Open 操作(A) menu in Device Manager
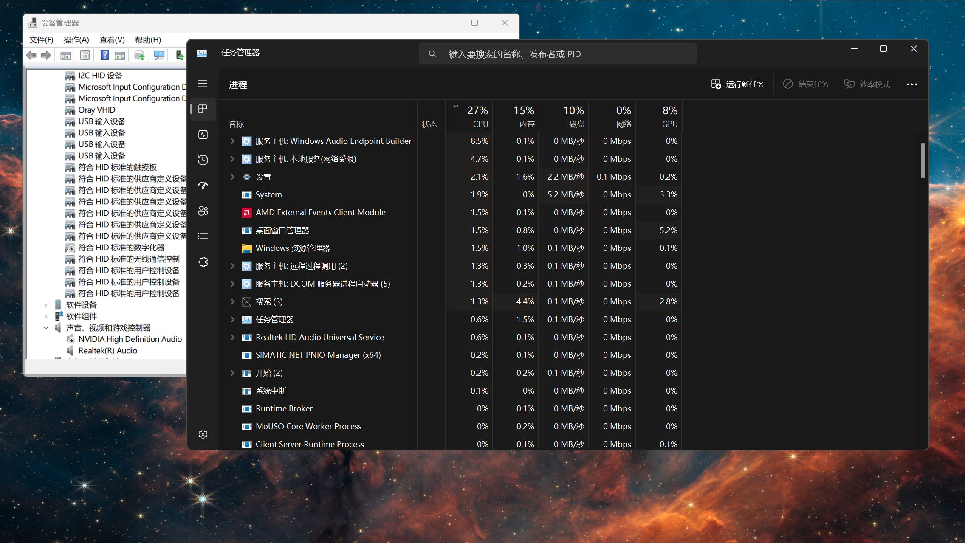The height and width of the screenshot is (543, 965). tap(76, 40)
